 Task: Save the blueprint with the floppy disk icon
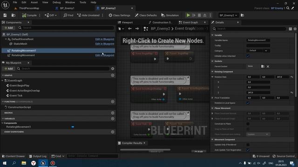pos(5,15)
